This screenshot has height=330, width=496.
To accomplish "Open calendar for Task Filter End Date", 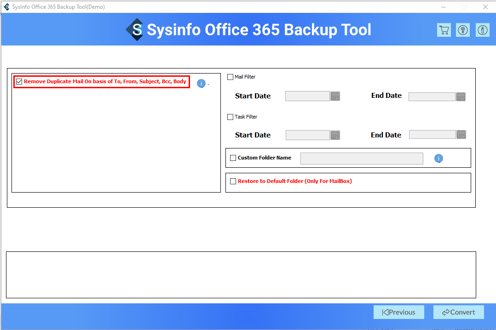I will [461, 134].
